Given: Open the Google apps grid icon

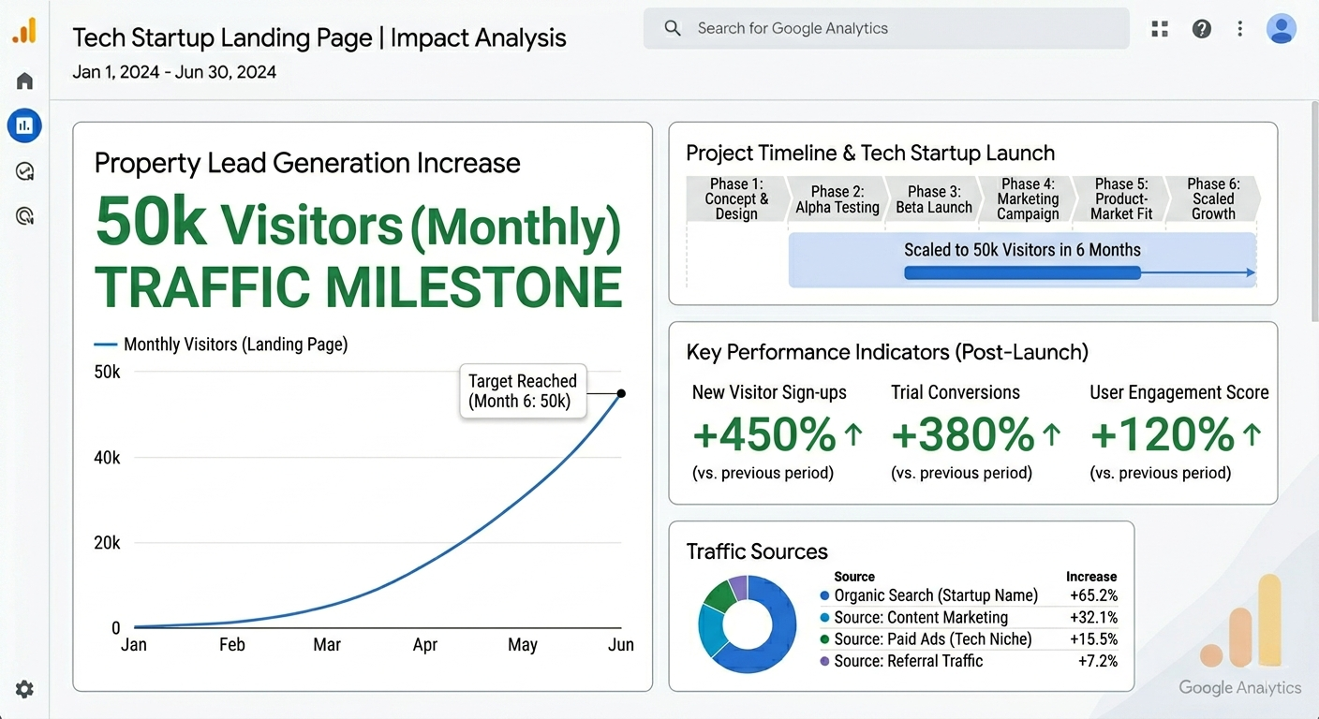Looking at the screenshot, I should [x=1160, y=29].
